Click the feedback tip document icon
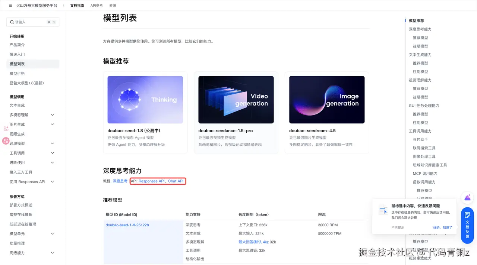 tap(383, 210)
